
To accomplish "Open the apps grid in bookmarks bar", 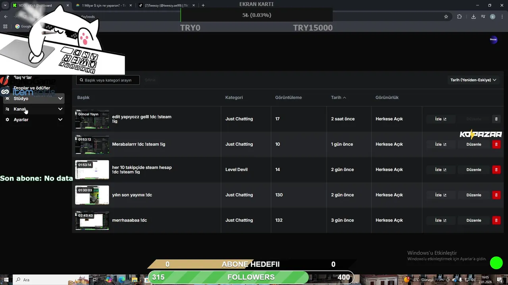I will 5,27.
